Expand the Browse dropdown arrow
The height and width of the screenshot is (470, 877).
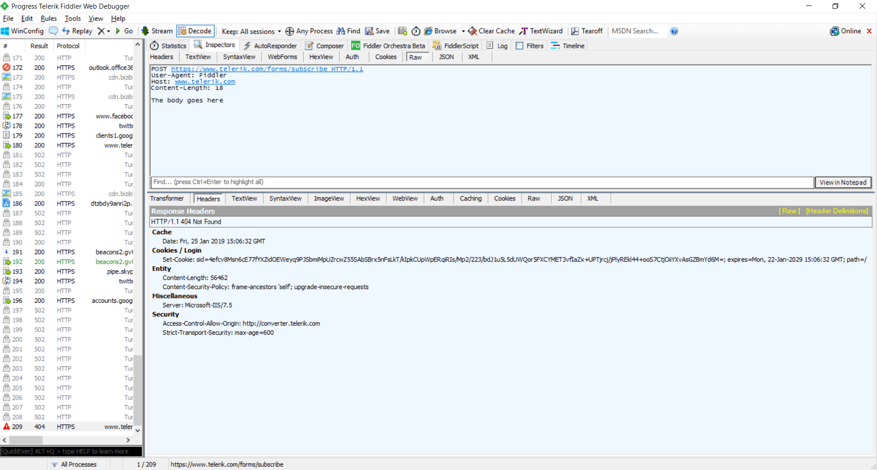point(463,32)
